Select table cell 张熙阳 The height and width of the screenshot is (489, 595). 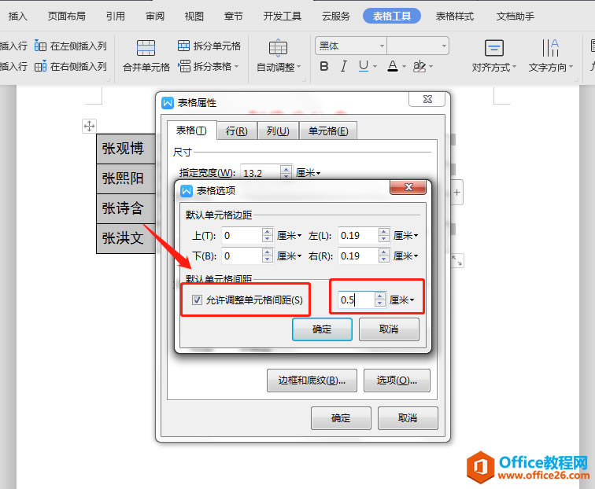click(126, 178)
